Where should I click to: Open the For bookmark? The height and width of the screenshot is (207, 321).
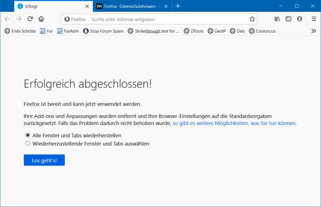(x=46, y=31)
